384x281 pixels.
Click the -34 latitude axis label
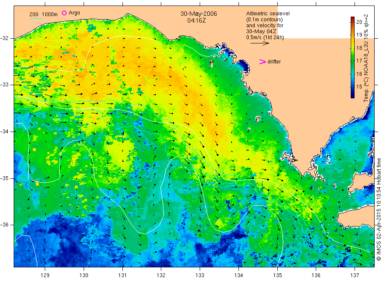coord(4,132)
